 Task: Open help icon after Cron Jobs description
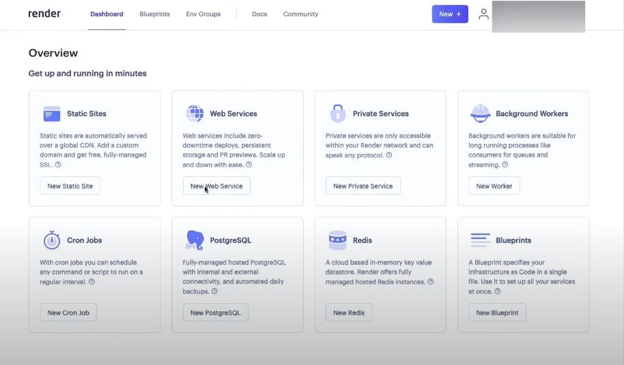tap(91, 282)
